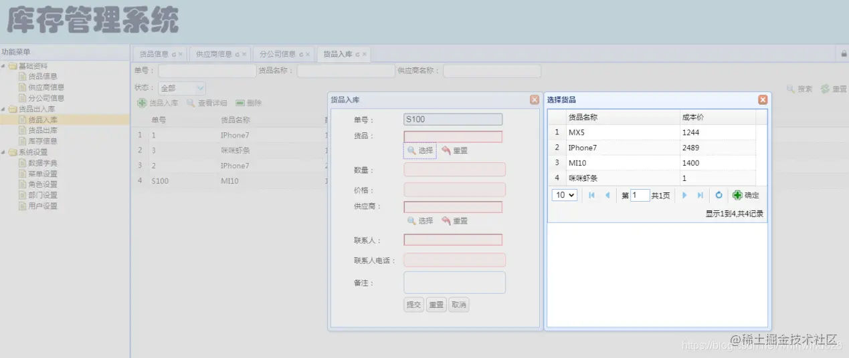Open the 状态 dropdown showing 全部
This screenshot has width=849, height=358.
tap(181, 87)
